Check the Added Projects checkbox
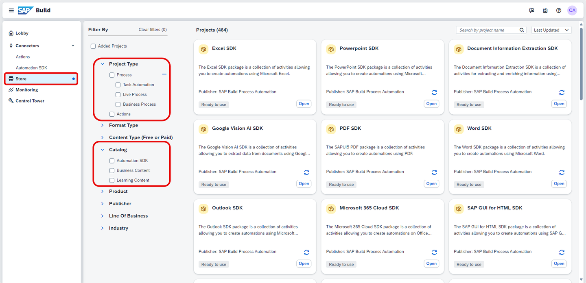586x283 pixels. point(93,46)
